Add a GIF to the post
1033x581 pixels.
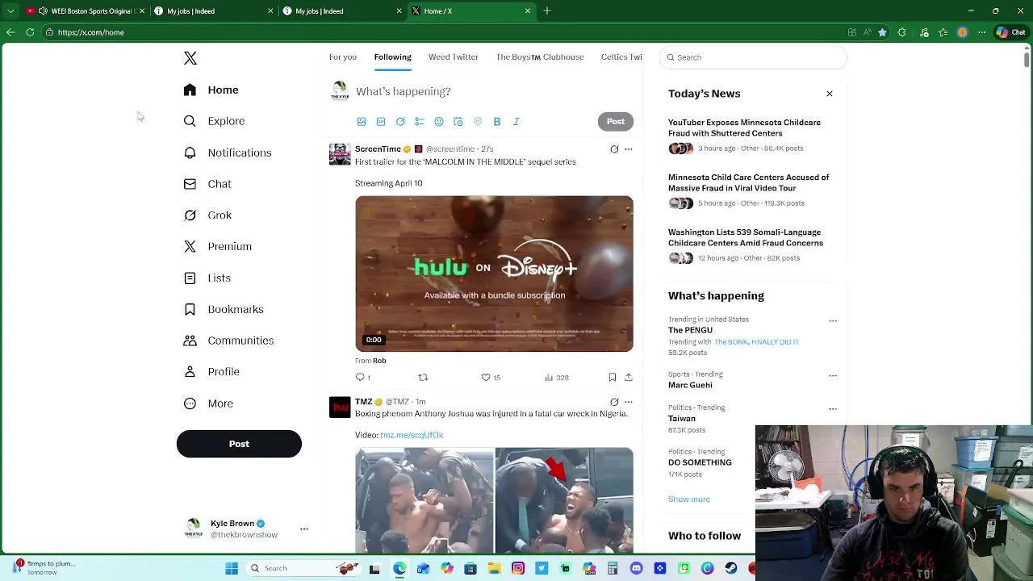click(x=381, y=122)
